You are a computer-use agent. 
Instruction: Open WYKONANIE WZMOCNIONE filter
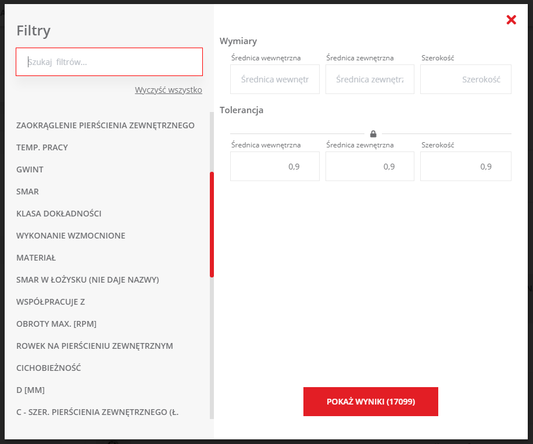tap(71, 236)
